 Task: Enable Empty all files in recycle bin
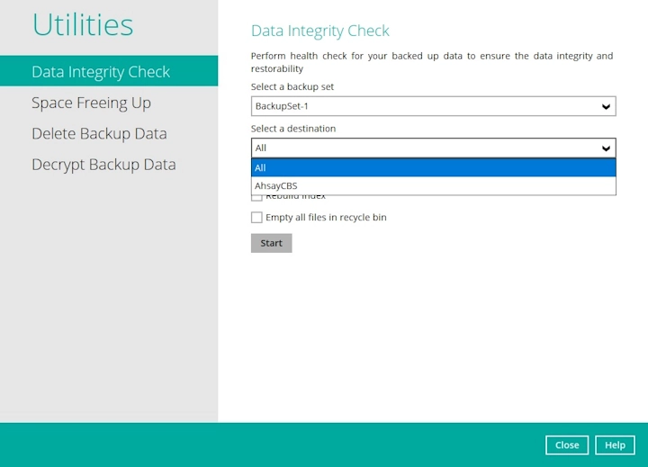pyautogui.click(x=256, y=218)
